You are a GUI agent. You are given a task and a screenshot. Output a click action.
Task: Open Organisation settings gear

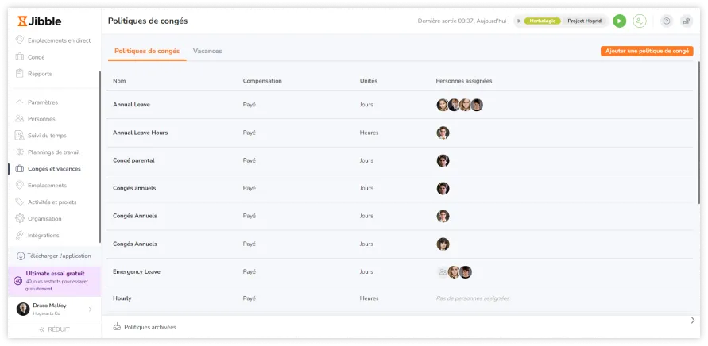coord(44,219)
